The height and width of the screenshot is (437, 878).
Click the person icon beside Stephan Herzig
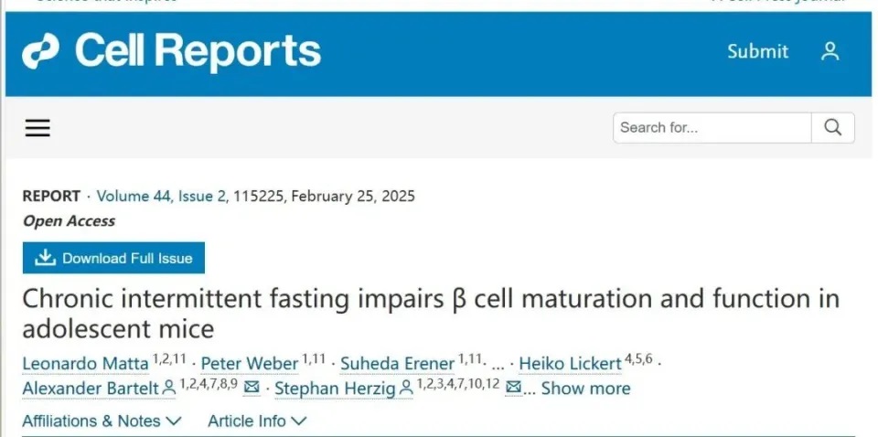pyautogui.click(x=407, y=388)
